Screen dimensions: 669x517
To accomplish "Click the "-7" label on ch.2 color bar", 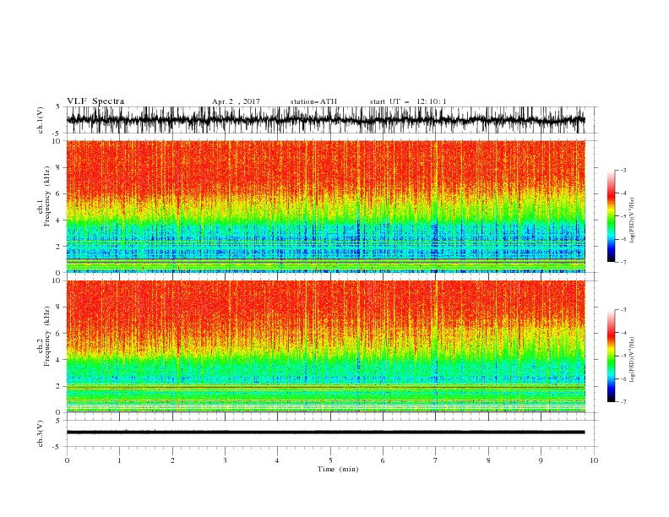I will point(623,401).
